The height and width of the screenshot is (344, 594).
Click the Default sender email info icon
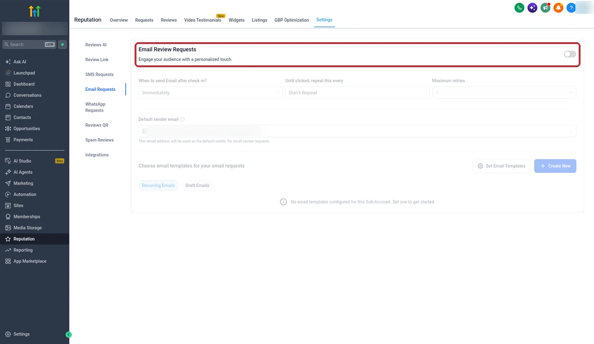pyautogui.click(x=182, y=119)
